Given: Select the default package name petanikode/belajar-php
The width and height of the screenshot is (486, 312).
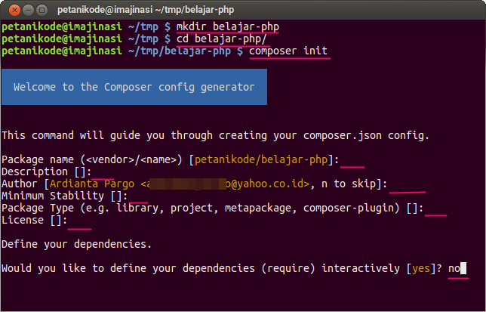Looking at the screenshot, I should [x=264, y=159].
